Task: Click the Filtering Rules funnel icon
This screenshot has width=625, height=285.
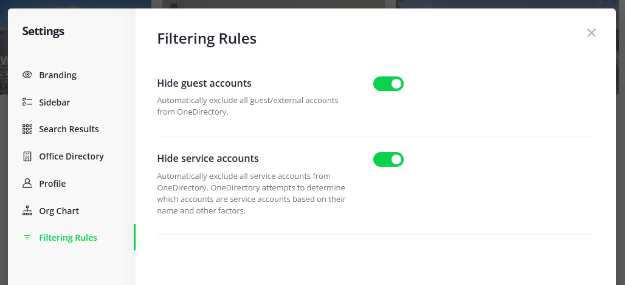Action: point(27,238)
